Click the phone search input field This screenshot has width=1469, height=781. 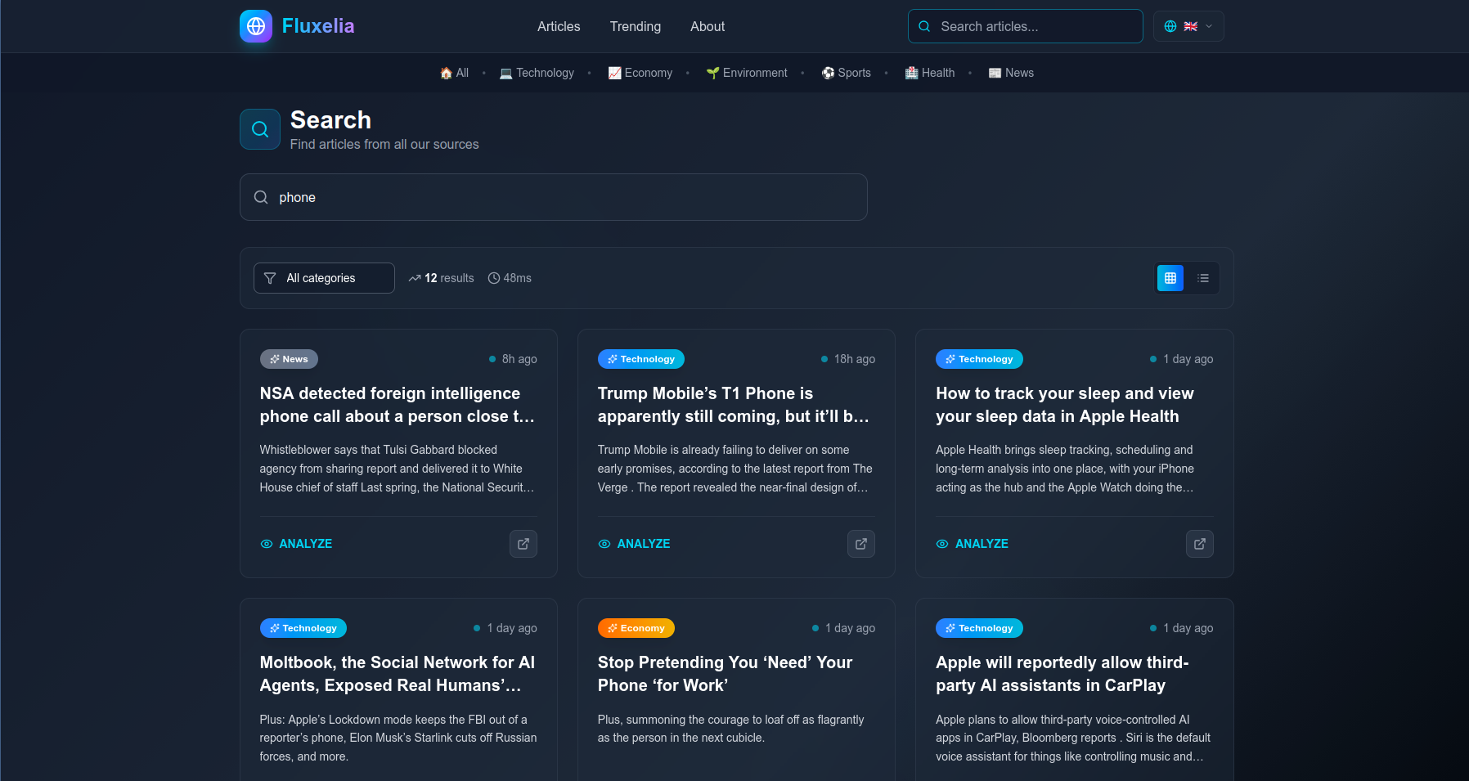coord(553,197)
